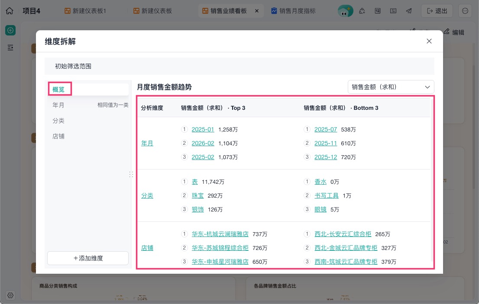This screenshot has width=479, height=304.
Task: Open the 华东-苏城锦程综合柜 store link
Action: 220,248
